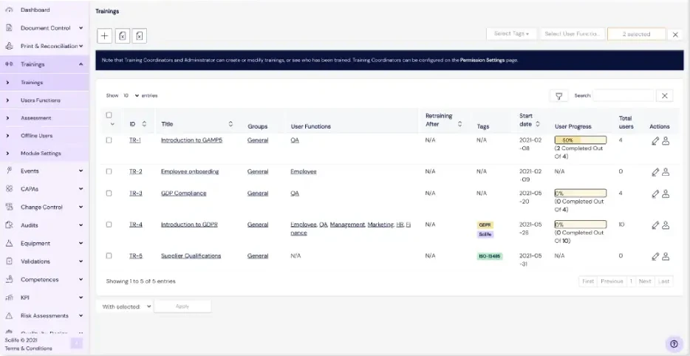
Task: Open Assessment submenu item
Action: click(x=44, y=118)
